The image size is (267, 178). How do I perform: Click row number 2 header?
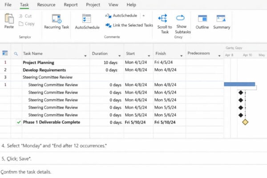click(x=5, y=70)
